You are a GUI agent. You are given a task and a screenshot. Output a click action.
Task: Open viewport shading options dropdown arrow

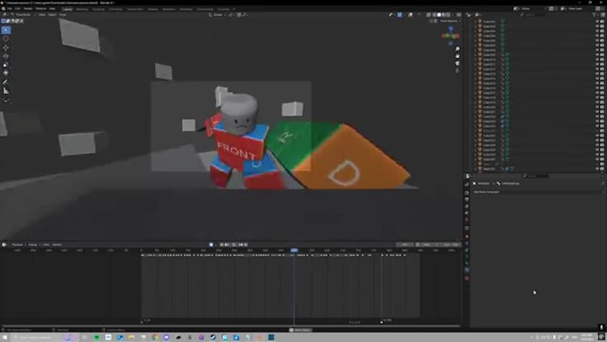click(x=453, y=14)
